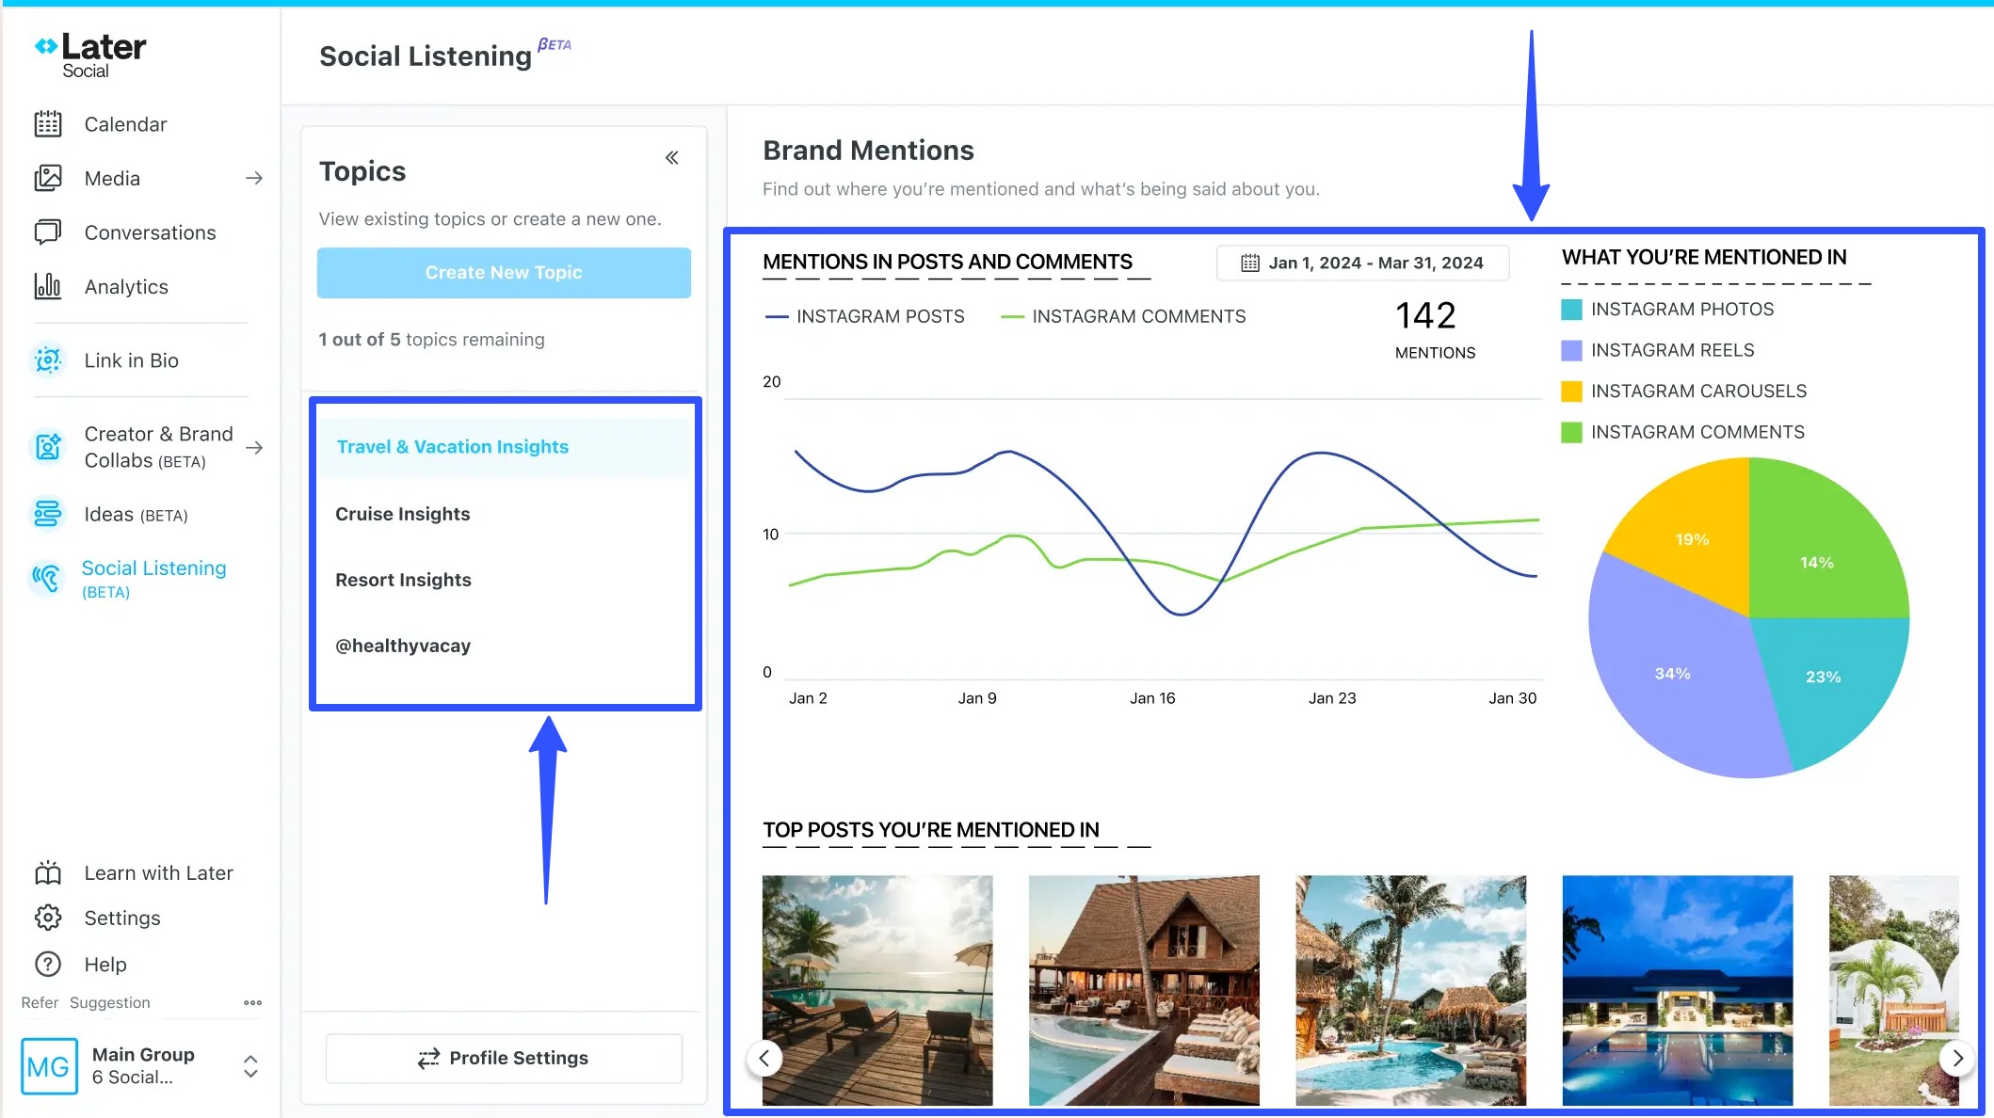Toggle the INSTAGRAM POSTS series in the chart legend
Screen dimensions: 1994x1118
(864, 316)
